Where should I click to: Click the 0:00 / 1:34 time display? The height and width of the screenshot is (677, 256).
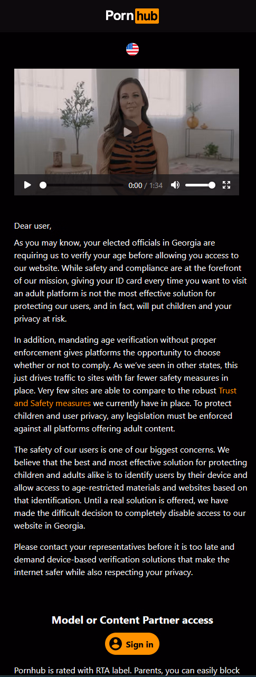click(x=145, y=185)
